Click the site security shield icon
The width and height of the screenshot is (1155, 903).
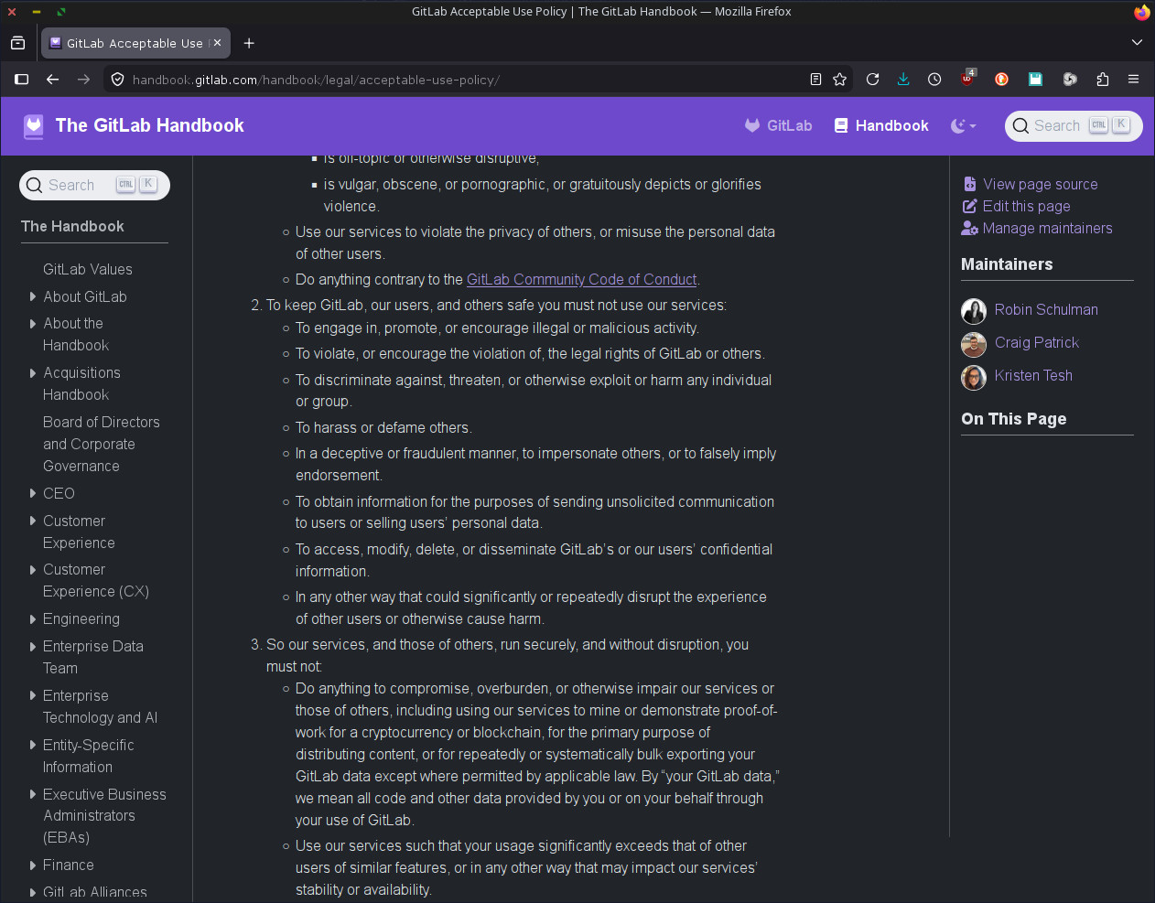117,80
